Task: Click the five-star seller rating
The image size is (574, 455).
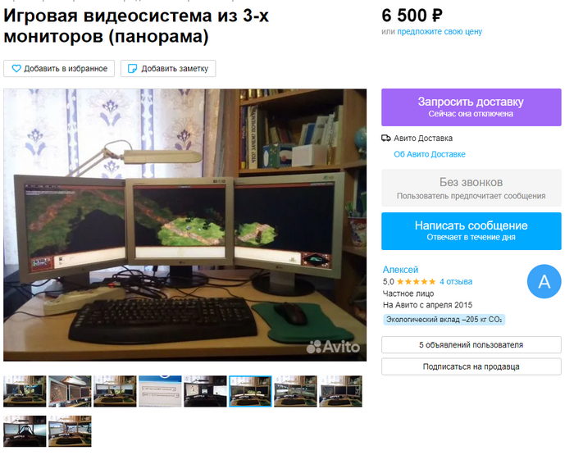Action: [417, 281]
